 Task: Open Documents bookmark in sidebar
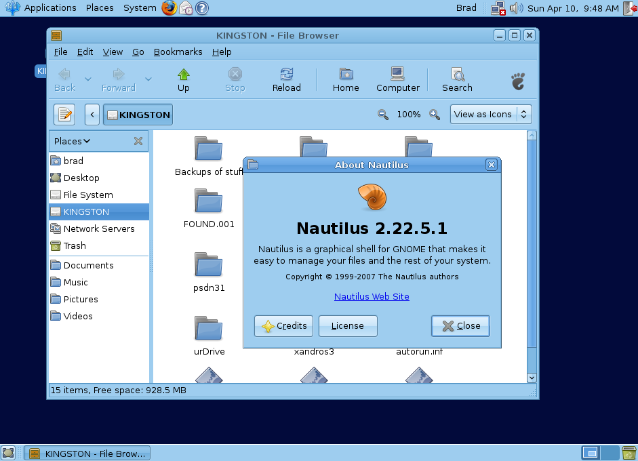pyautogui.click(x=99, y=265)
